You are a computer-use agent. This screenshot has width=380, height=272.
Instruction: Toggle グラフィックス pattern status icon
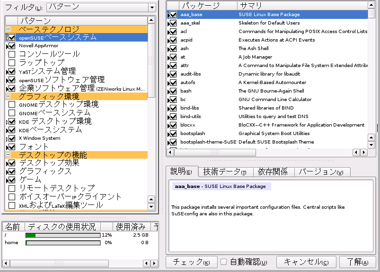(11, 171)
